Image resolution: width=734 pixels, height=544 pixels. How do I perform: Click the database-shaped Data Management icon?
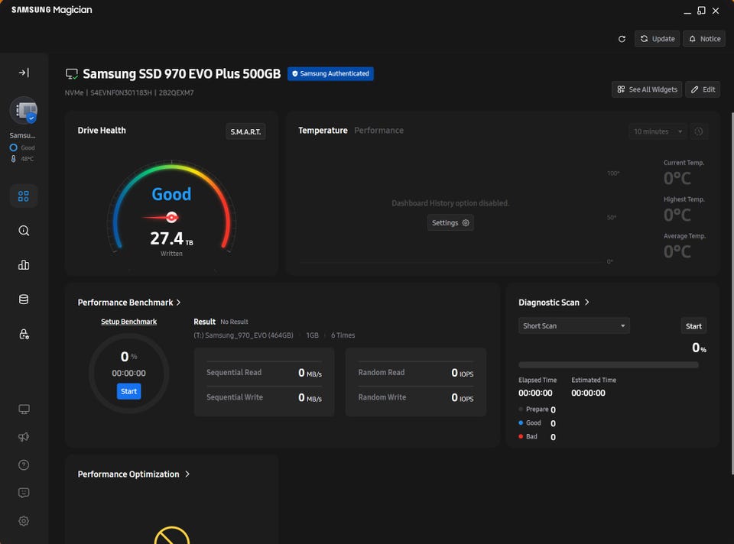coord(24,300)
